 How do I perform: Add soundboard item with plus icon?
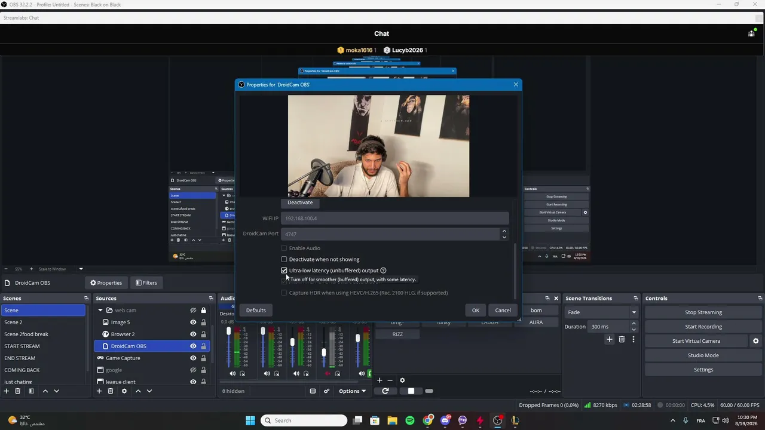379,380
